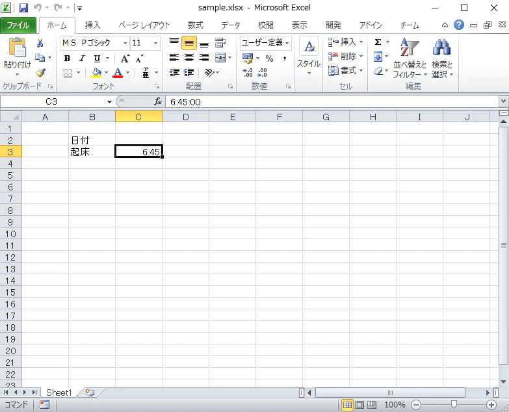Click the AutoSum sigma icon
This screenshot has width=509, height=412.
coord(378,42)
